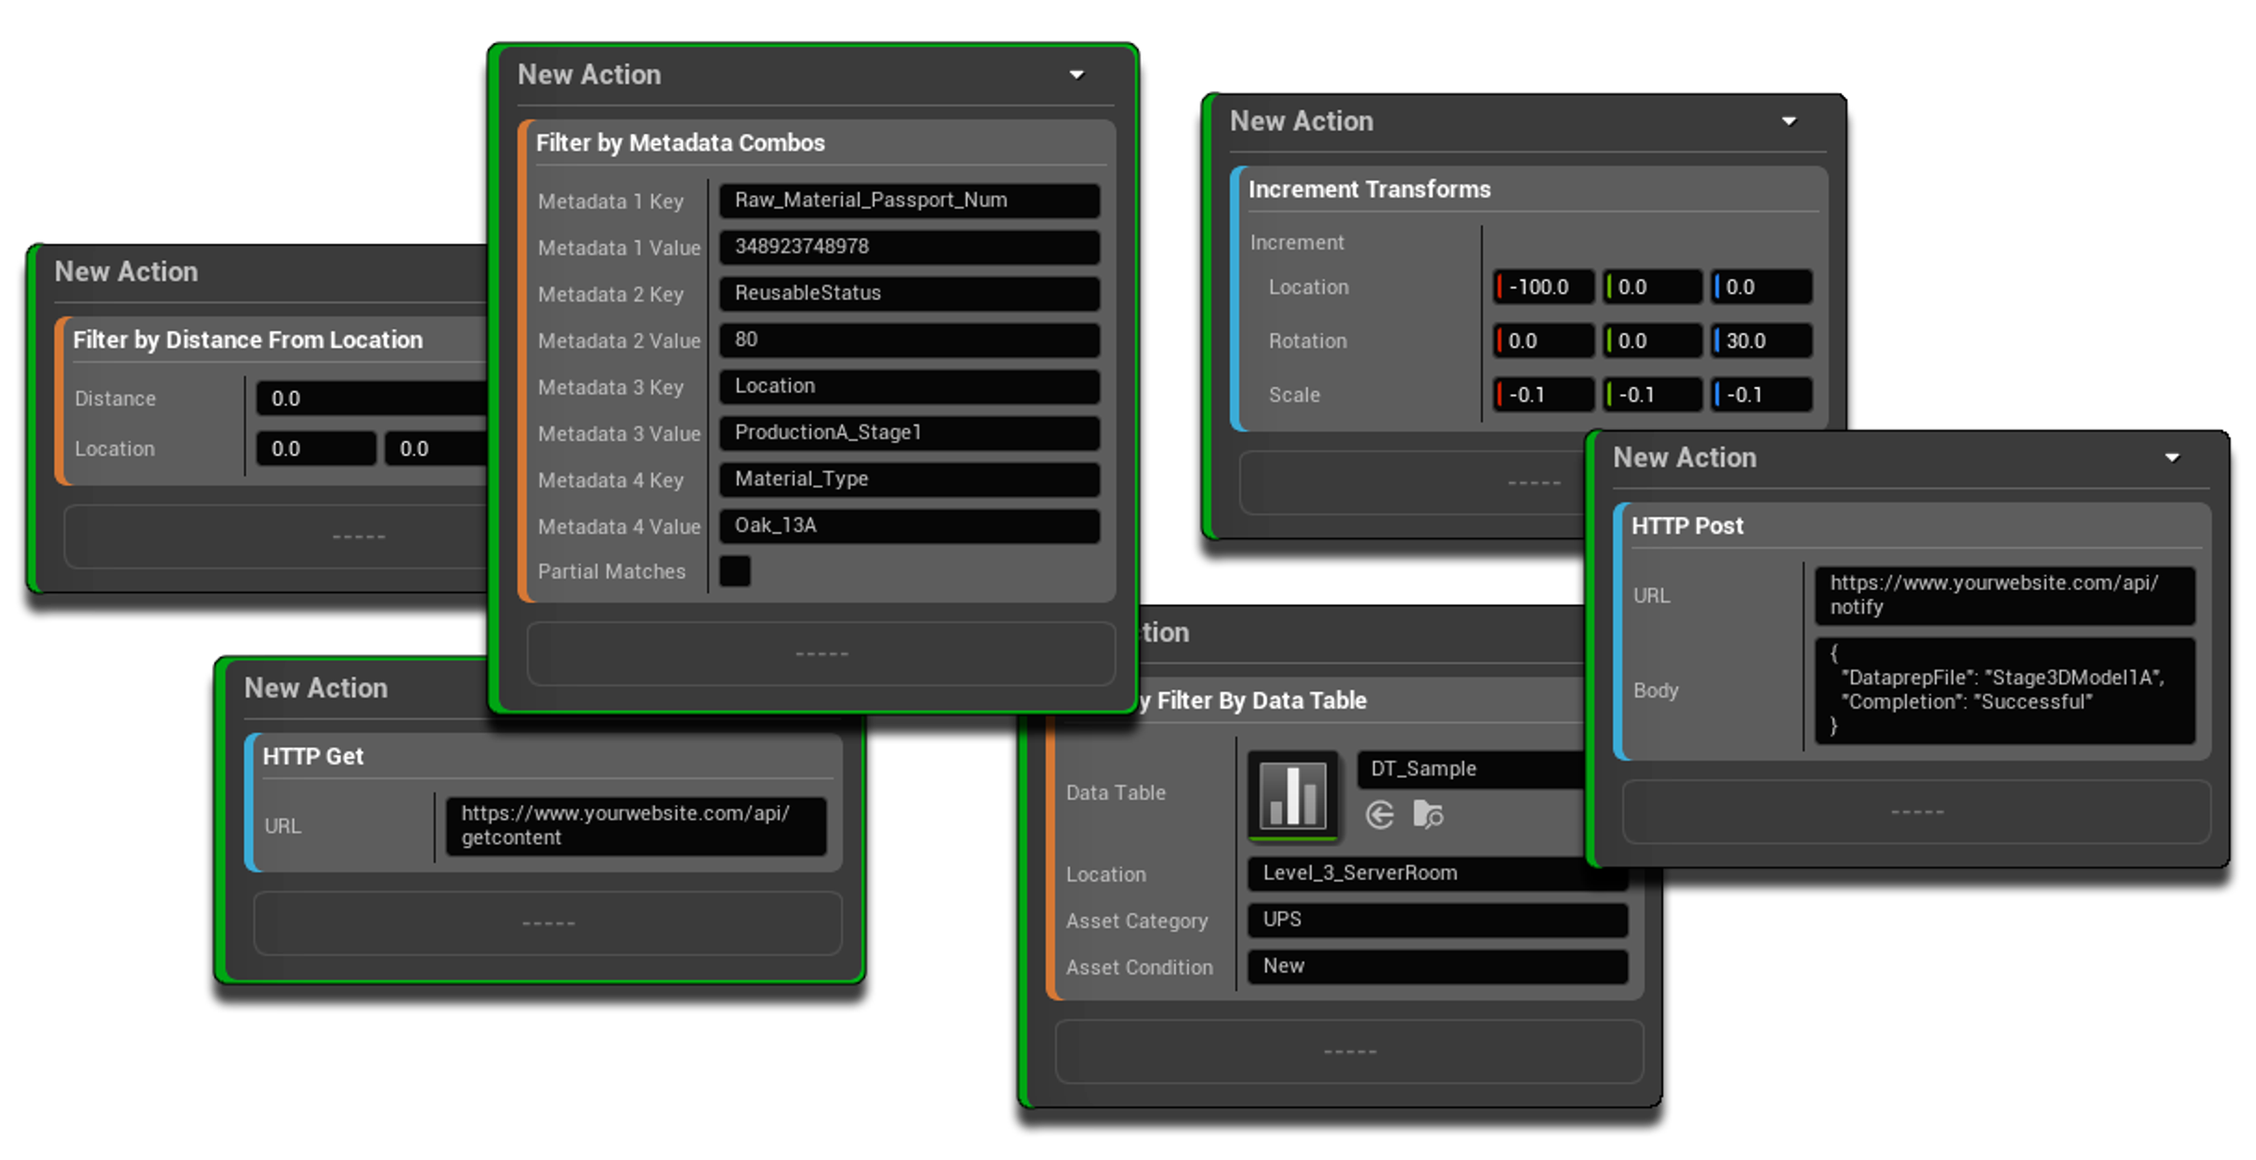Edit the Distance value field

click(372, 398)
